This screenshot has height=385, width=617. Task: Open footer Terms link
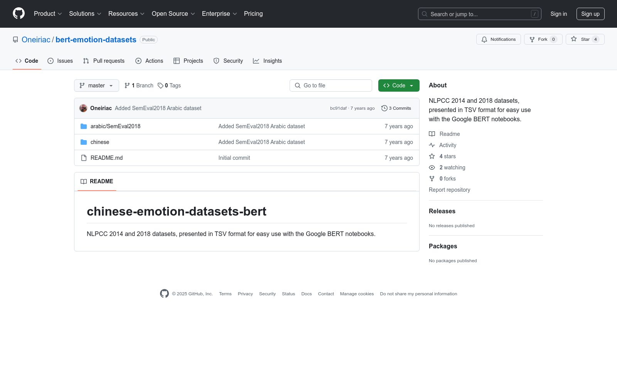(225, 294)
